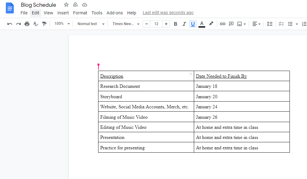The height and width of the screenshot is (179, 307).
Task: Click the Research Document cell
Action: point(146,86)
